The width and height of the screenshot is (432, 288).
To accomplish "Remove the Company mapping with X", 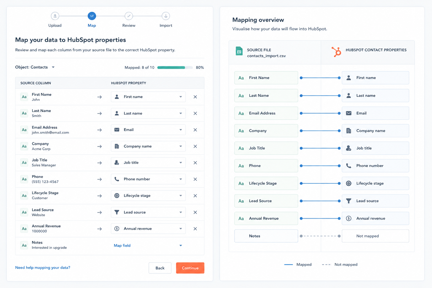I will tap(195, 147).
